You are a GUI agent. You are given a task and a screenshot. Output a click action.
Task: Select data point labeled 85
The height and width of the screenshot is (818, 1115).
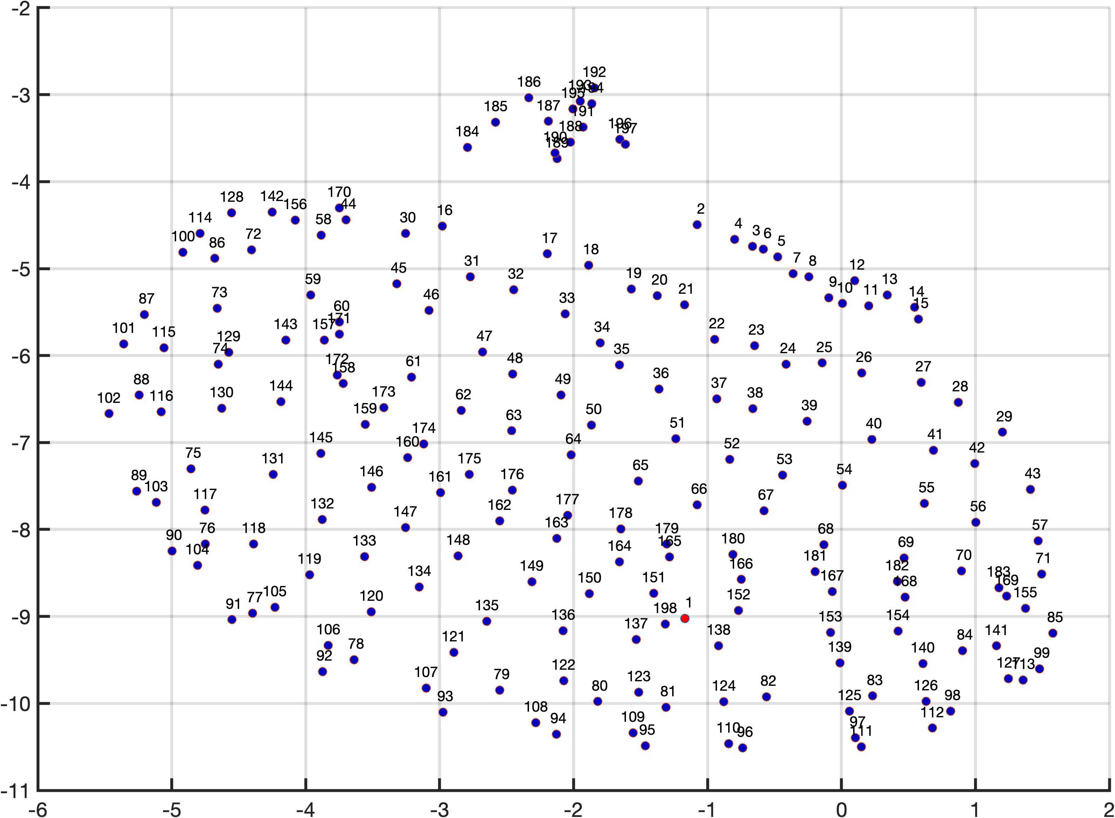[x=1053, y=633]
